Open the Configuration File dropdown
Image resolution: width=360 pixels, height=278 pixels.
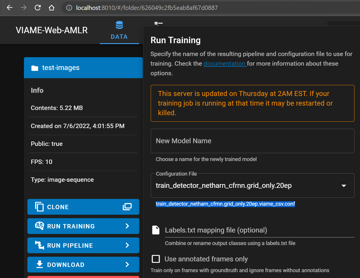[x=344, y=186]
